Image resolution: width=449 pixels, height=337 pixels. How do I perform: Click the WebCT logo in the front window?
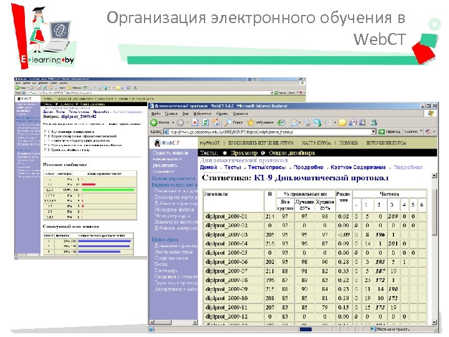click(167, 143)
